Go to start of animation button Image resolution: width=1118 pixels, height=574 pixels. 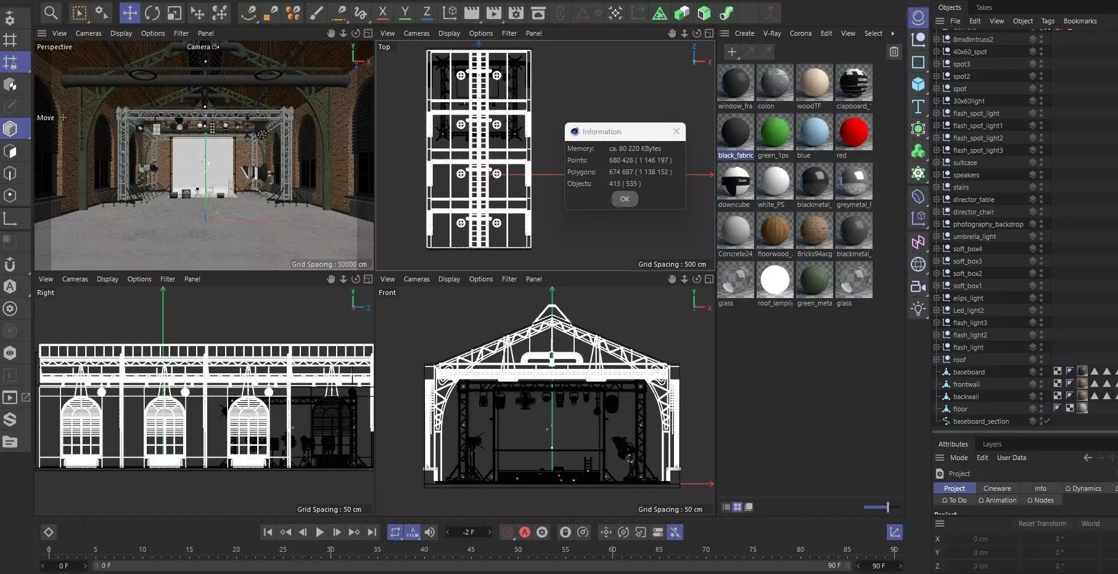[x=268, y=532]
